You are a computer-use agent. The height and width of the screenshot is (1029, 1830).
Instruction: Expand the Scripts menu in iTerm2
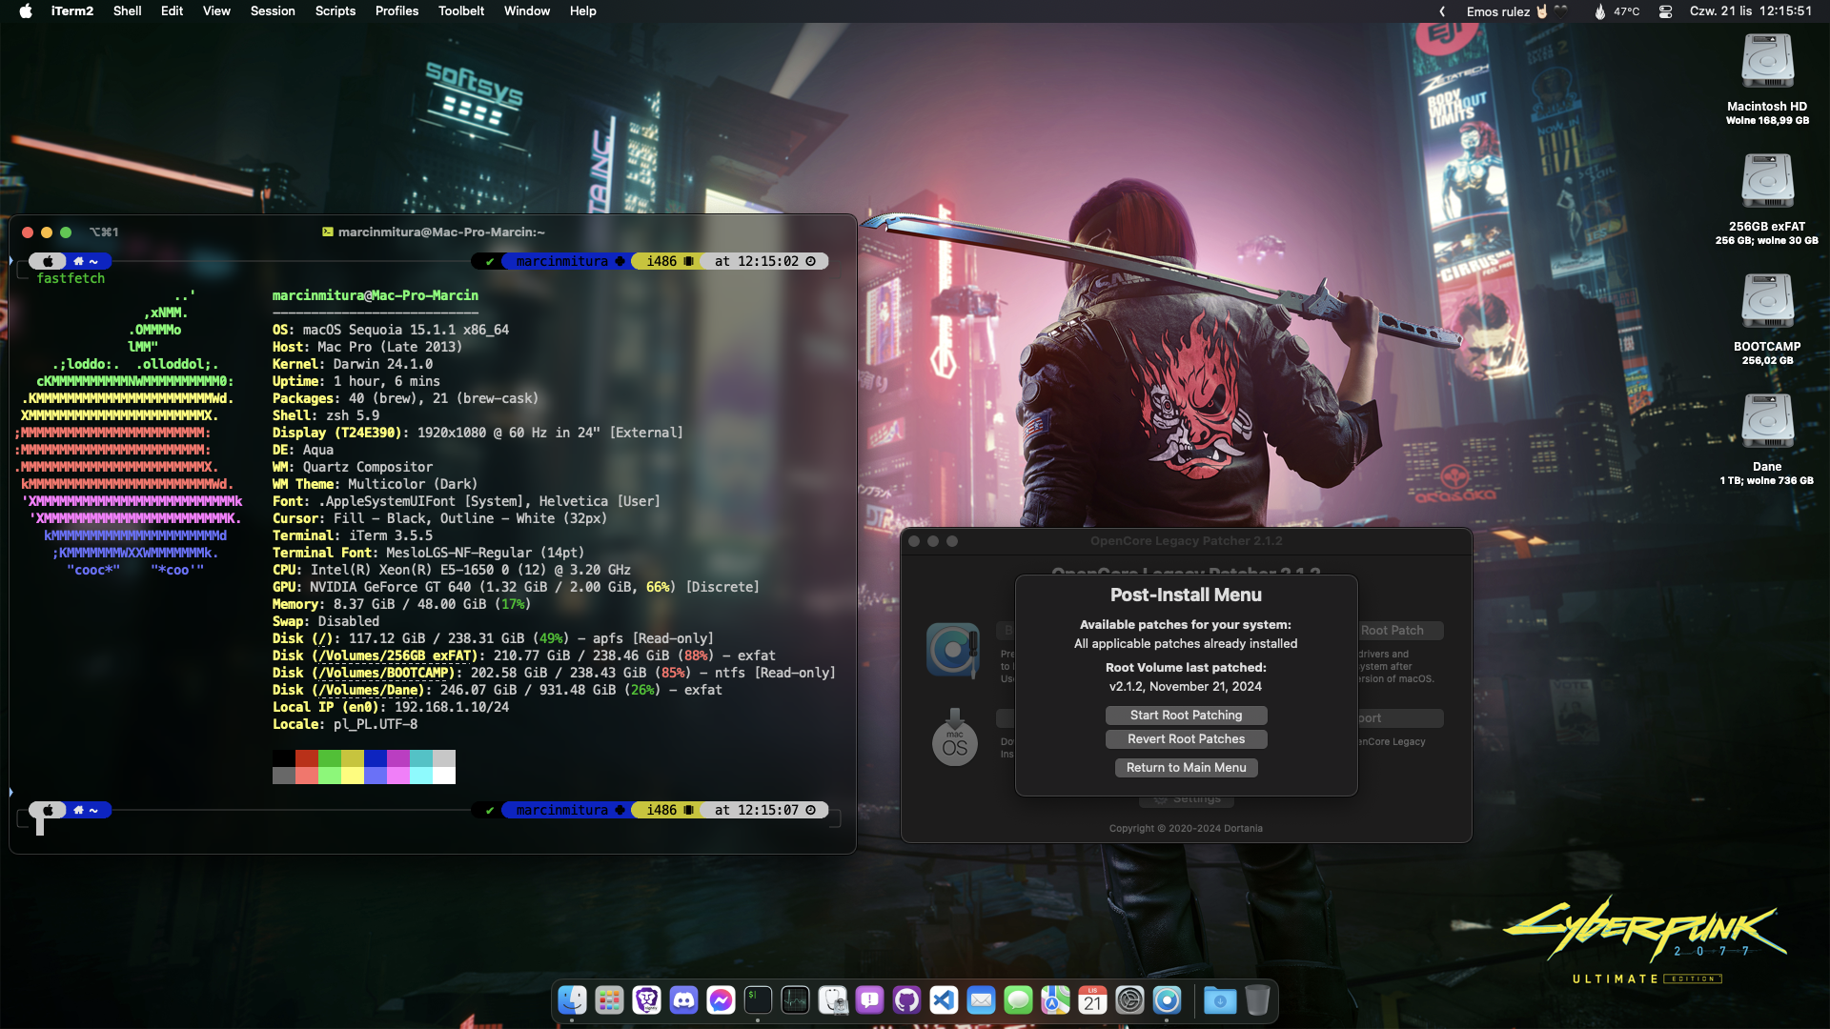[x=335, y=11]
